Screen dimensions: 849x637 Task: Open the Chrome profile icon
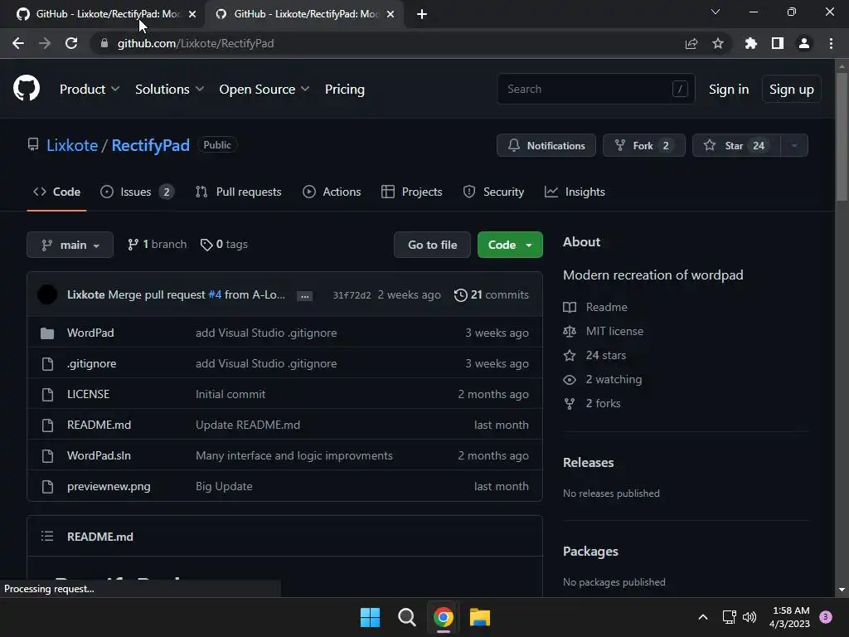click(x=804, y=43)
